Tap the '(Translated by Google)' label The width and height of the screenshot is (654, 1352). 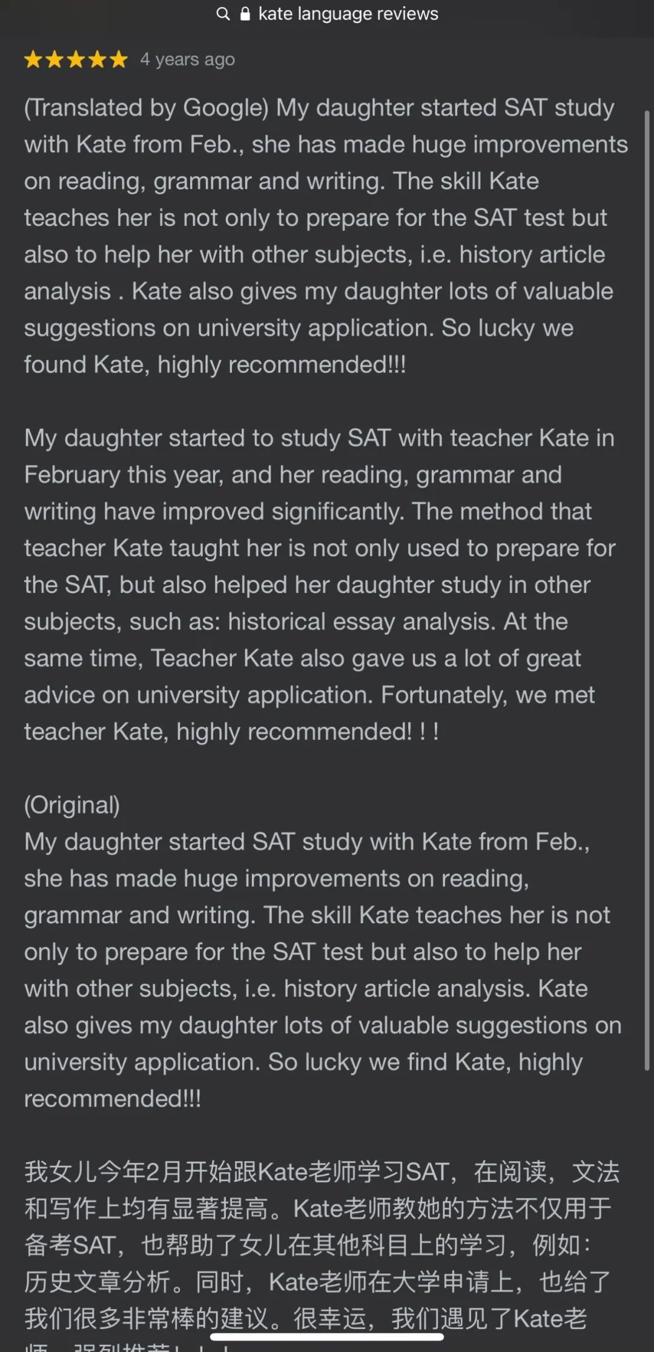pyautogui.click(x=146, y=108)
